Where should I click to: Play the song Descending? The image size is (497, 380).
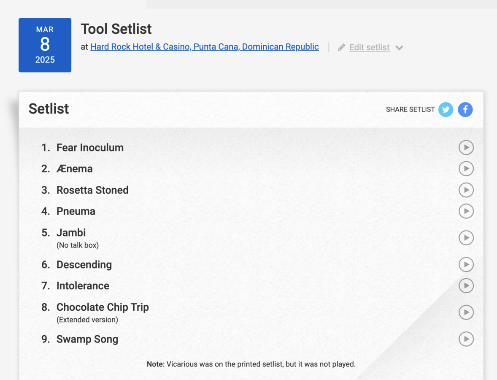[x=466, y=265]
